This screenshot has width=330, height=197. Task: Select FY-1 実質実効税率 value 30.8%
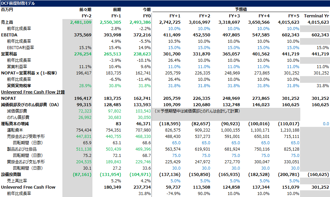115,86
